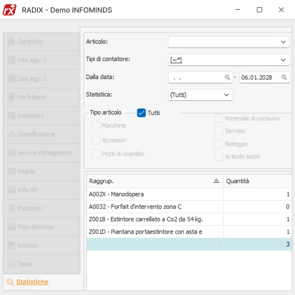Click the RADIX rx+ logo icon
Image resolution: width=295 pixels, height=295 pixels.
pyautogui.click(x=10, y=10)
